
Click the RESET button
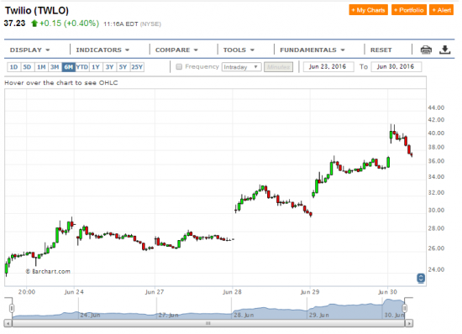(x=381, y=50)
